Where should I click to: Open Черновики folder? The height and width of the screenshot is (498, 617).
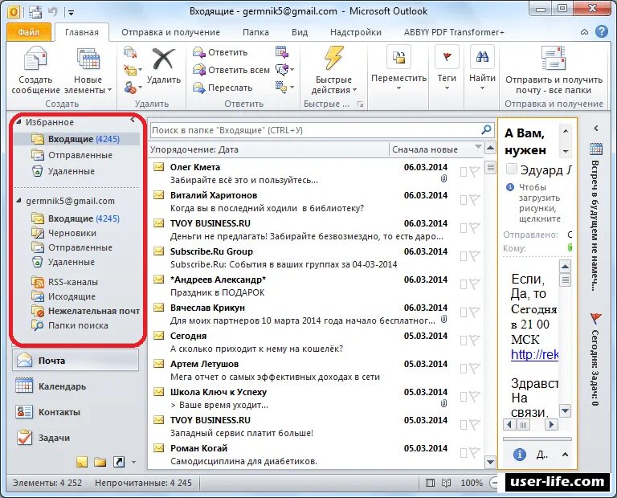pos(64,233)
